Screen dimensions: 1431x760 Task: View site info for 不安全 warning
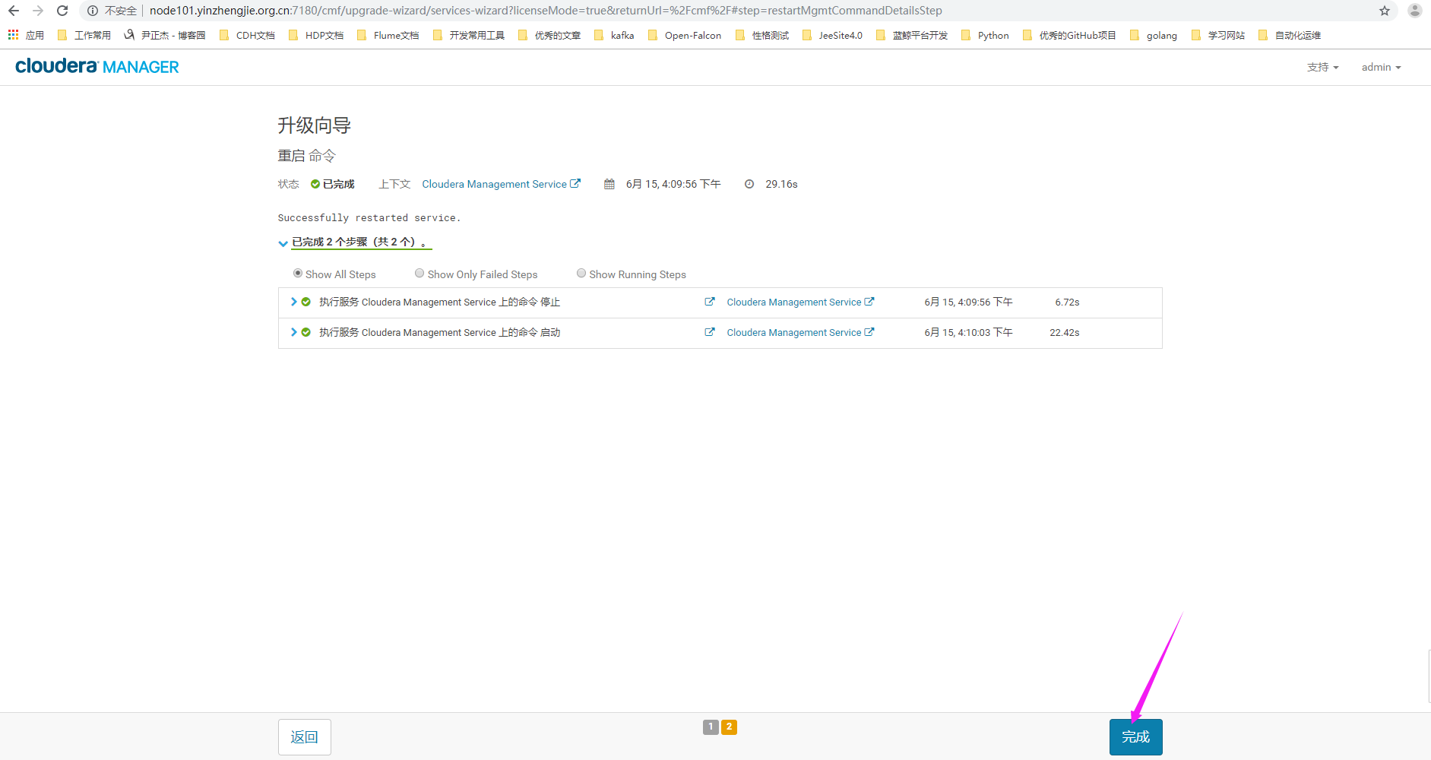point(112,11)
